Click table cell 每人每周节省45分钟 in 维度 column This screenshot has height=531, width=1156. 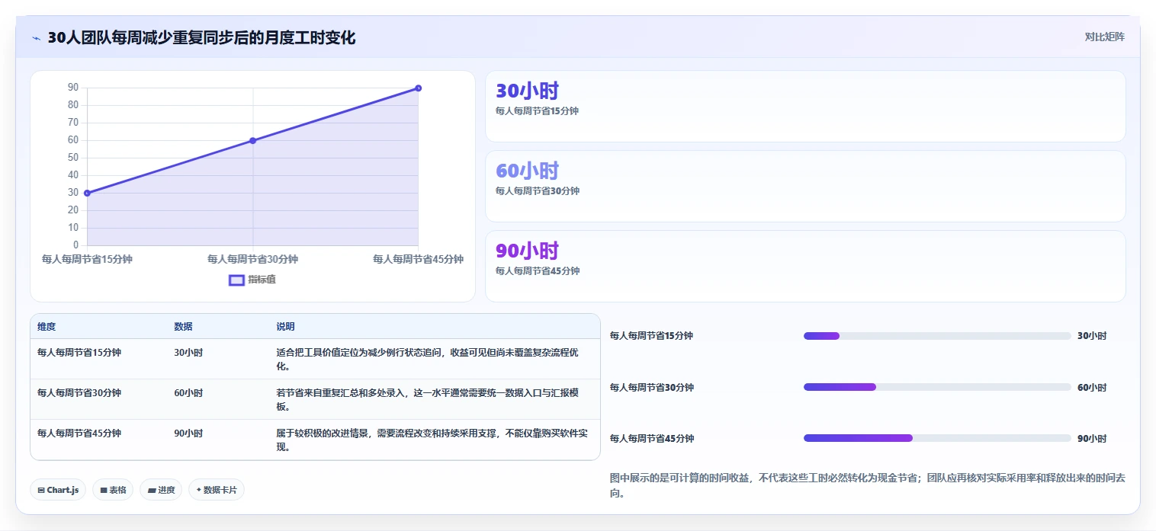79,433
